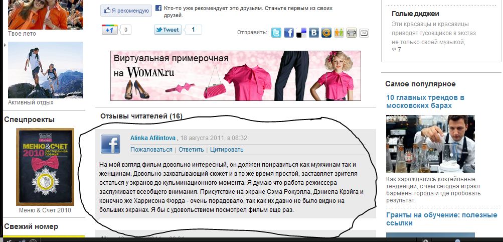This screenshot has width=503, height=242.
Task: Share via the VKontakte B icon
Action: click(314, 33)
